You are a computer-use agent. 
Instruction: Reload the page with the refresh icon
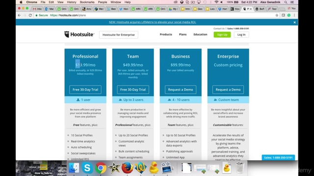30,15
